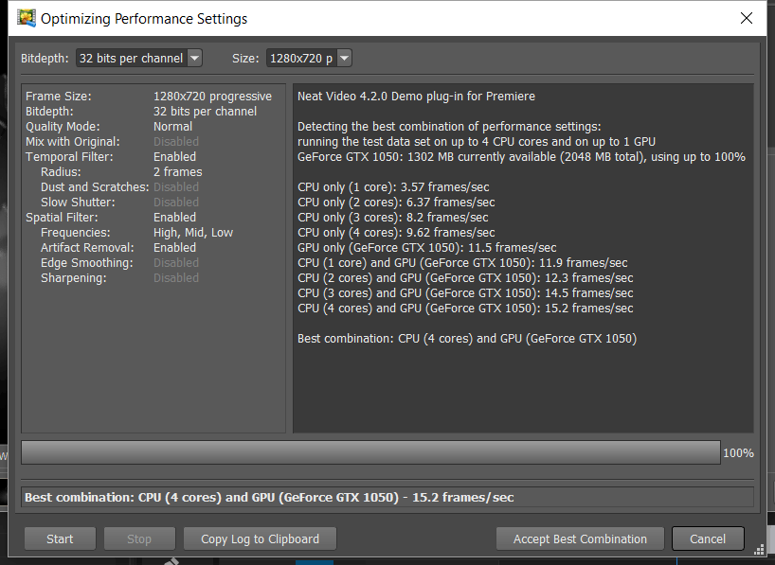Screen dimensions: 775x565
Task: Open the Bitdepth dropdown
Action: [139, 59]
